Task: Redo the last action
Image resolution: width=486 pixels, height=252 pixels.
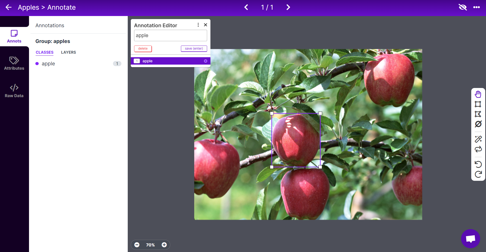Action: [478, 174]
